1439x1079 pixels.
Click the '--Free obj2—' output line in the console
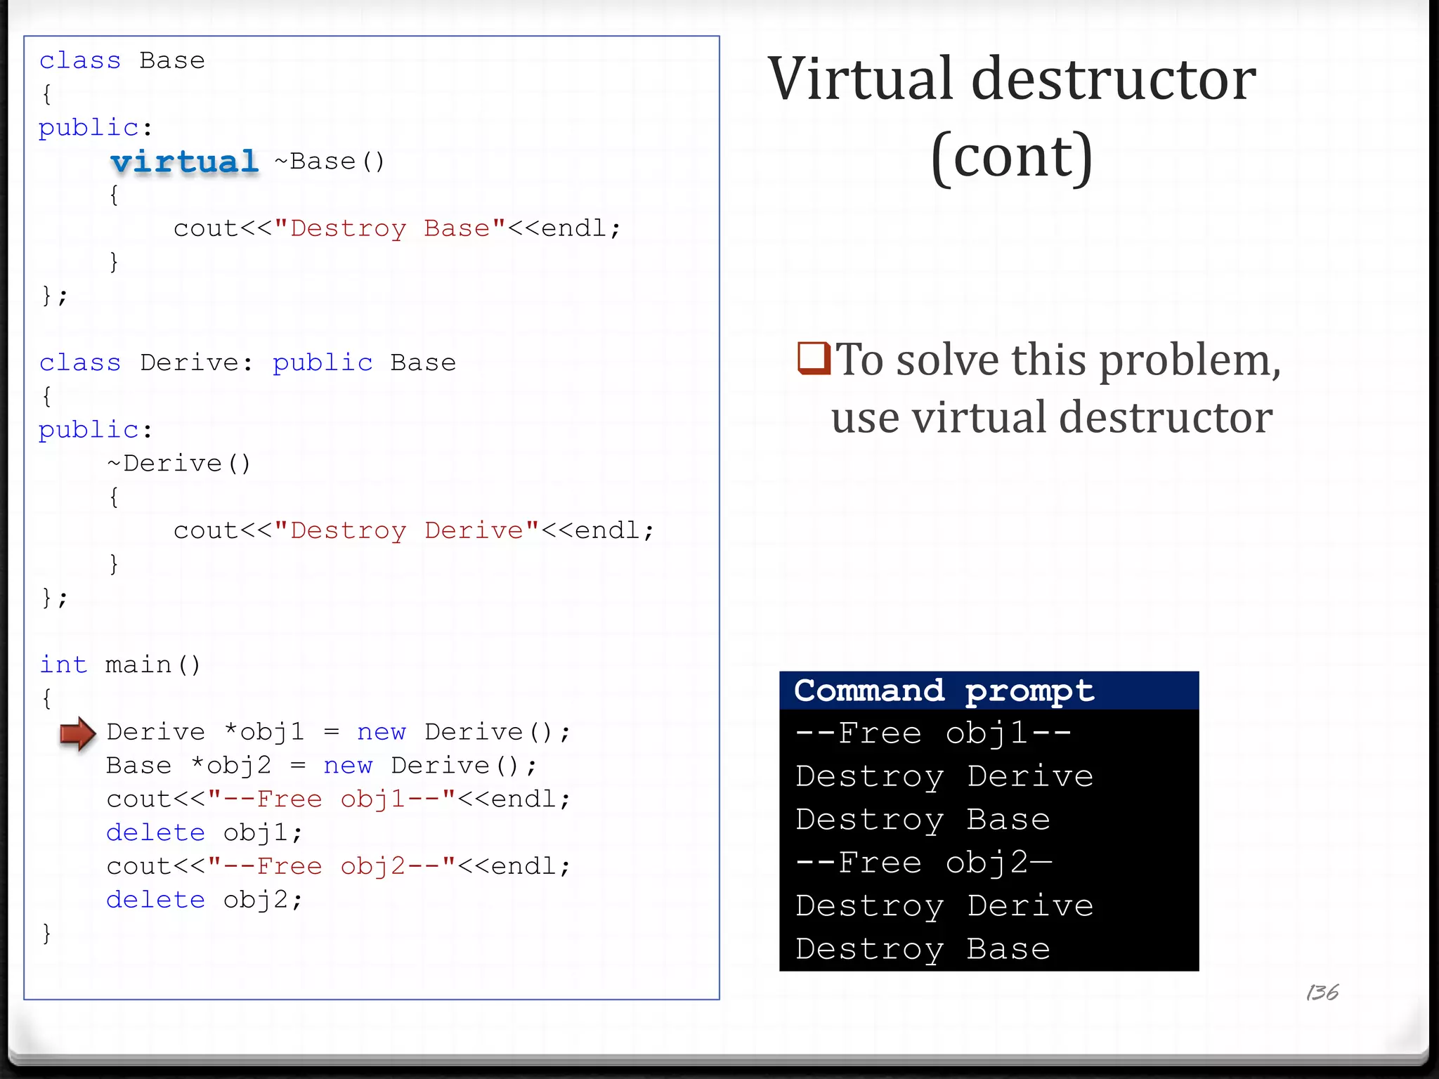[x=923, y=863]
